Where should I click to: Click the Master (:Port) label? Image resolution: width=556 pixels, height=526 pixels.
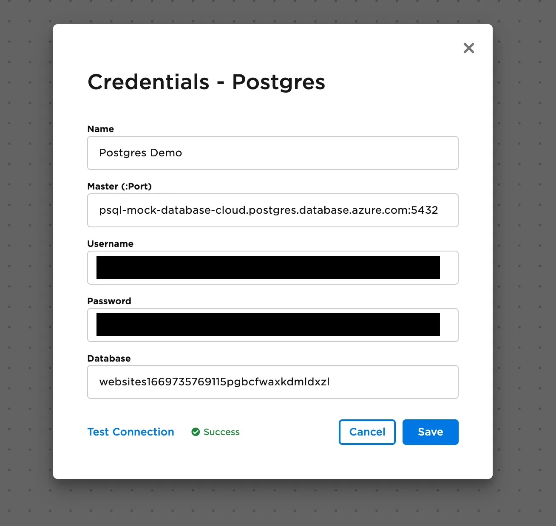pyautogui.click(x=119, y=186)
